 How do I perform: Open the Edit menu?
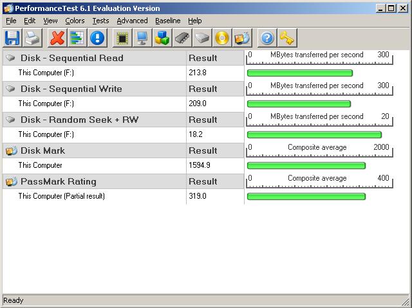30,21
